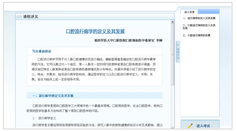Click the paragraph starting 口腔流行病学可用于对人群
The height and width of the screenshot is (131, 237).
tap(94, 69)
